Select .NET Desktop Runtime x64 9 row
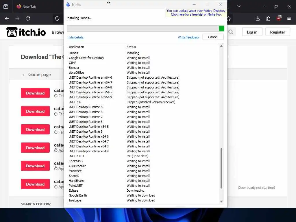 pyautogui.click(x=143, y=151)
